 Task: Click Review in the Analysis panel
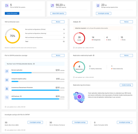(x=126, y=22)
